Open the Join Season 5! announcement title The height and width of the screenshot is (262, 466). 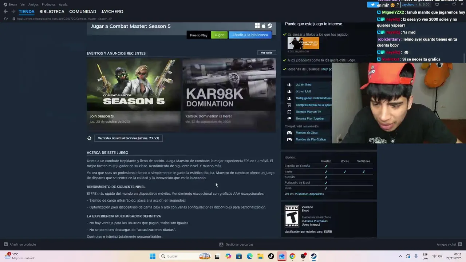pos(102,116)
